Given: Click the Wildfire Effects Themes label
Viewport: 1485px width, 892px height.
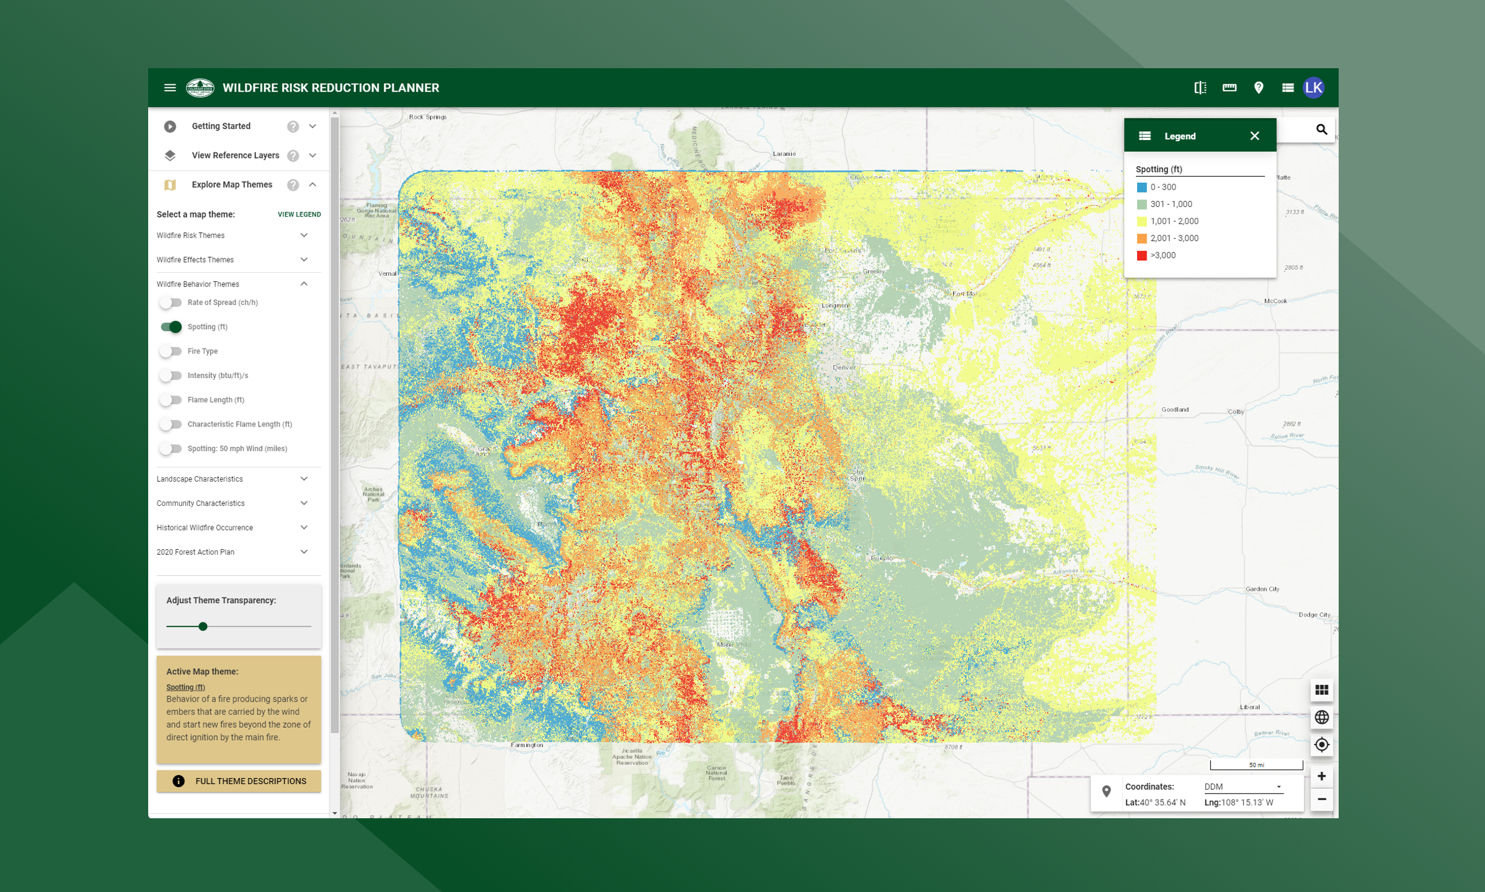Looking at the screenshot, I should 195,260.
